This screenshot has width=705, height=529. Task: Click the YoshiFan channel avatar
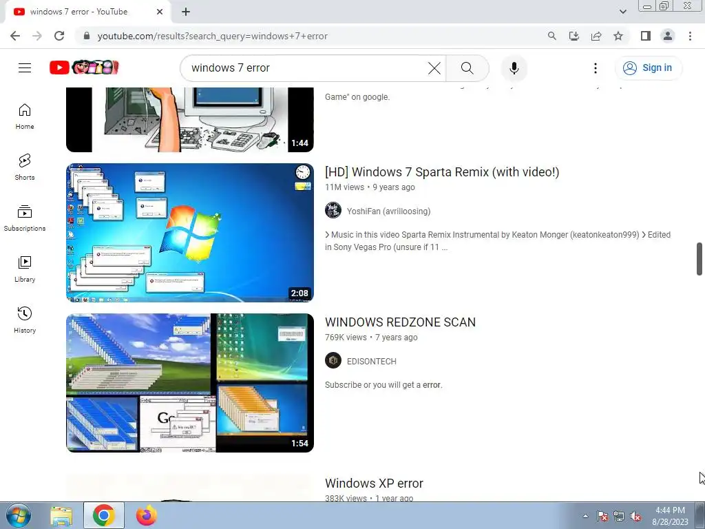(x=333, y=211)
